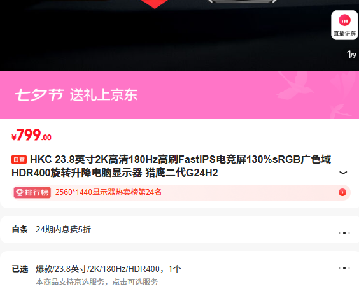
Task: Open the 直播讲解 live broadcast icon
Action: click(x=344, y=25)
